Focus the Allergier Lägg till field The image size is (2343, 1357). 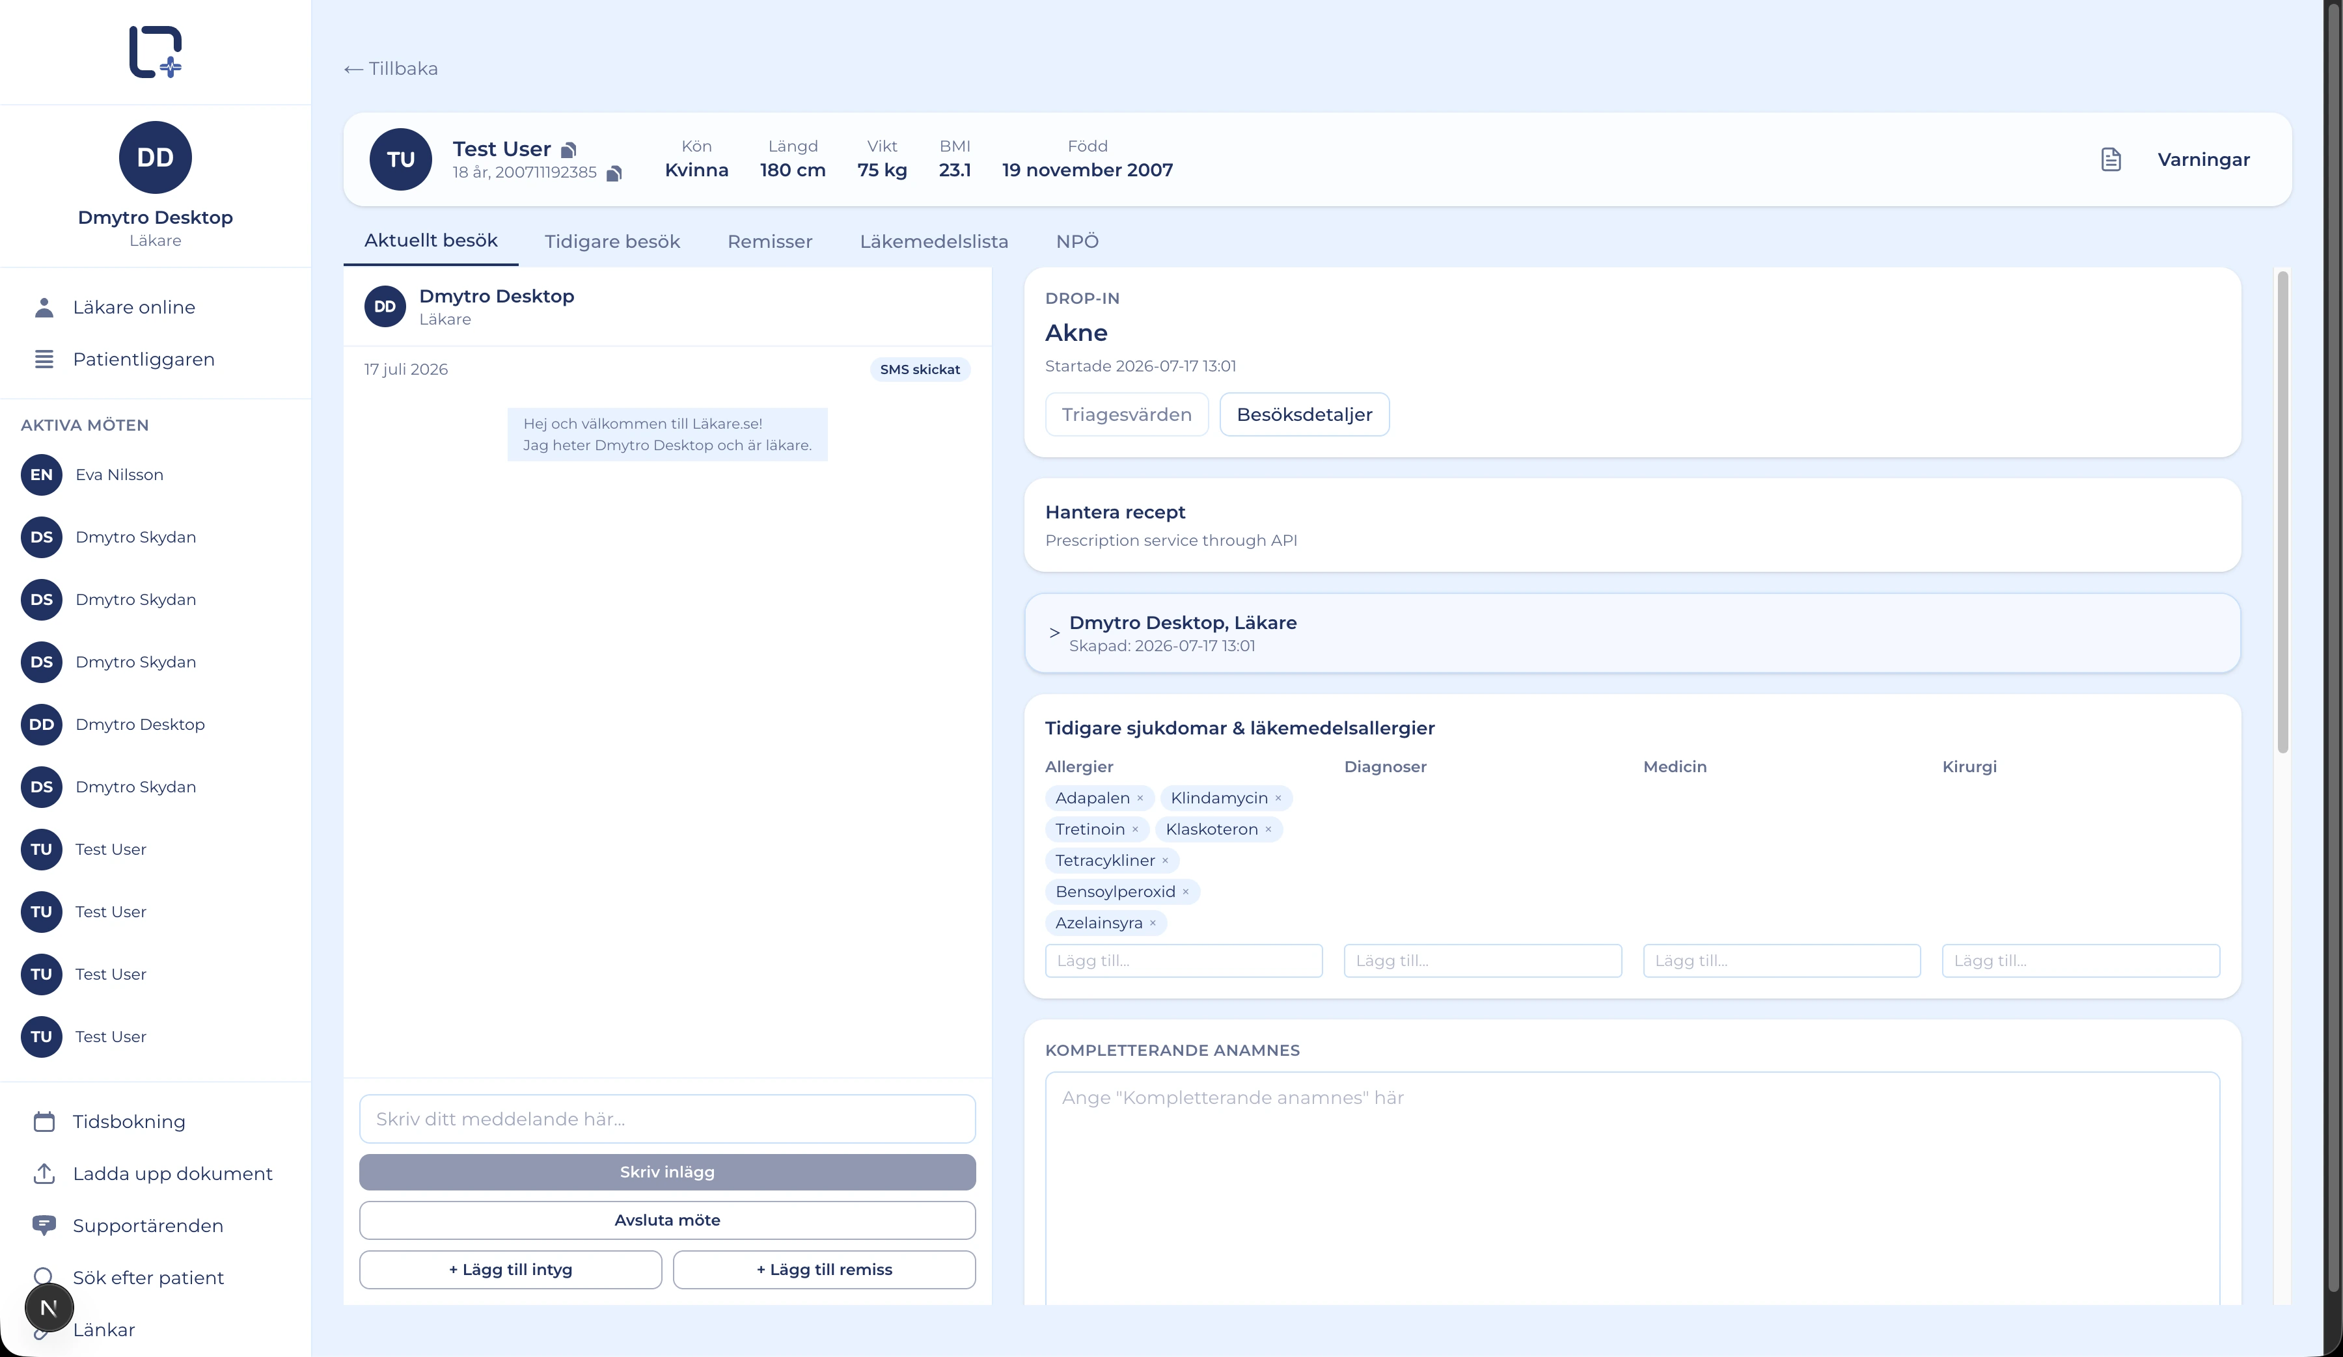[x=1183, y=961]
